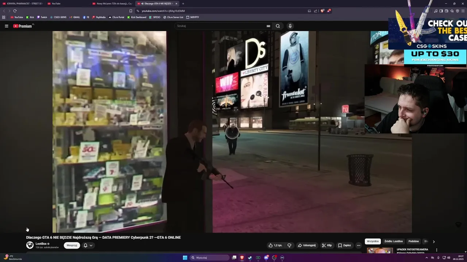Open the browser wallet icon
The width and height of the screenshot is (467, 262).
[x=447, y=11]
